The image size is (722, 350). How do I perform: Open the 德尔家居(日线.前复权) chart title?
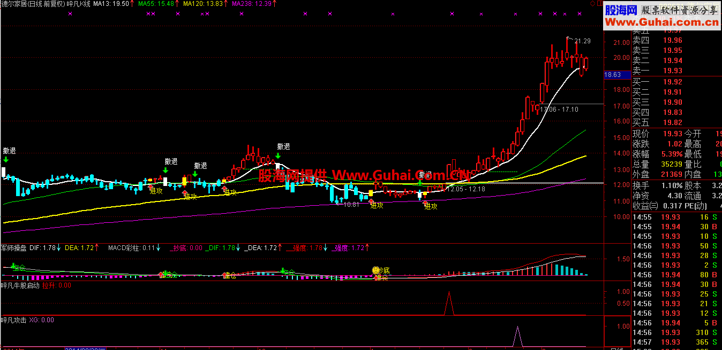point(32,4)
